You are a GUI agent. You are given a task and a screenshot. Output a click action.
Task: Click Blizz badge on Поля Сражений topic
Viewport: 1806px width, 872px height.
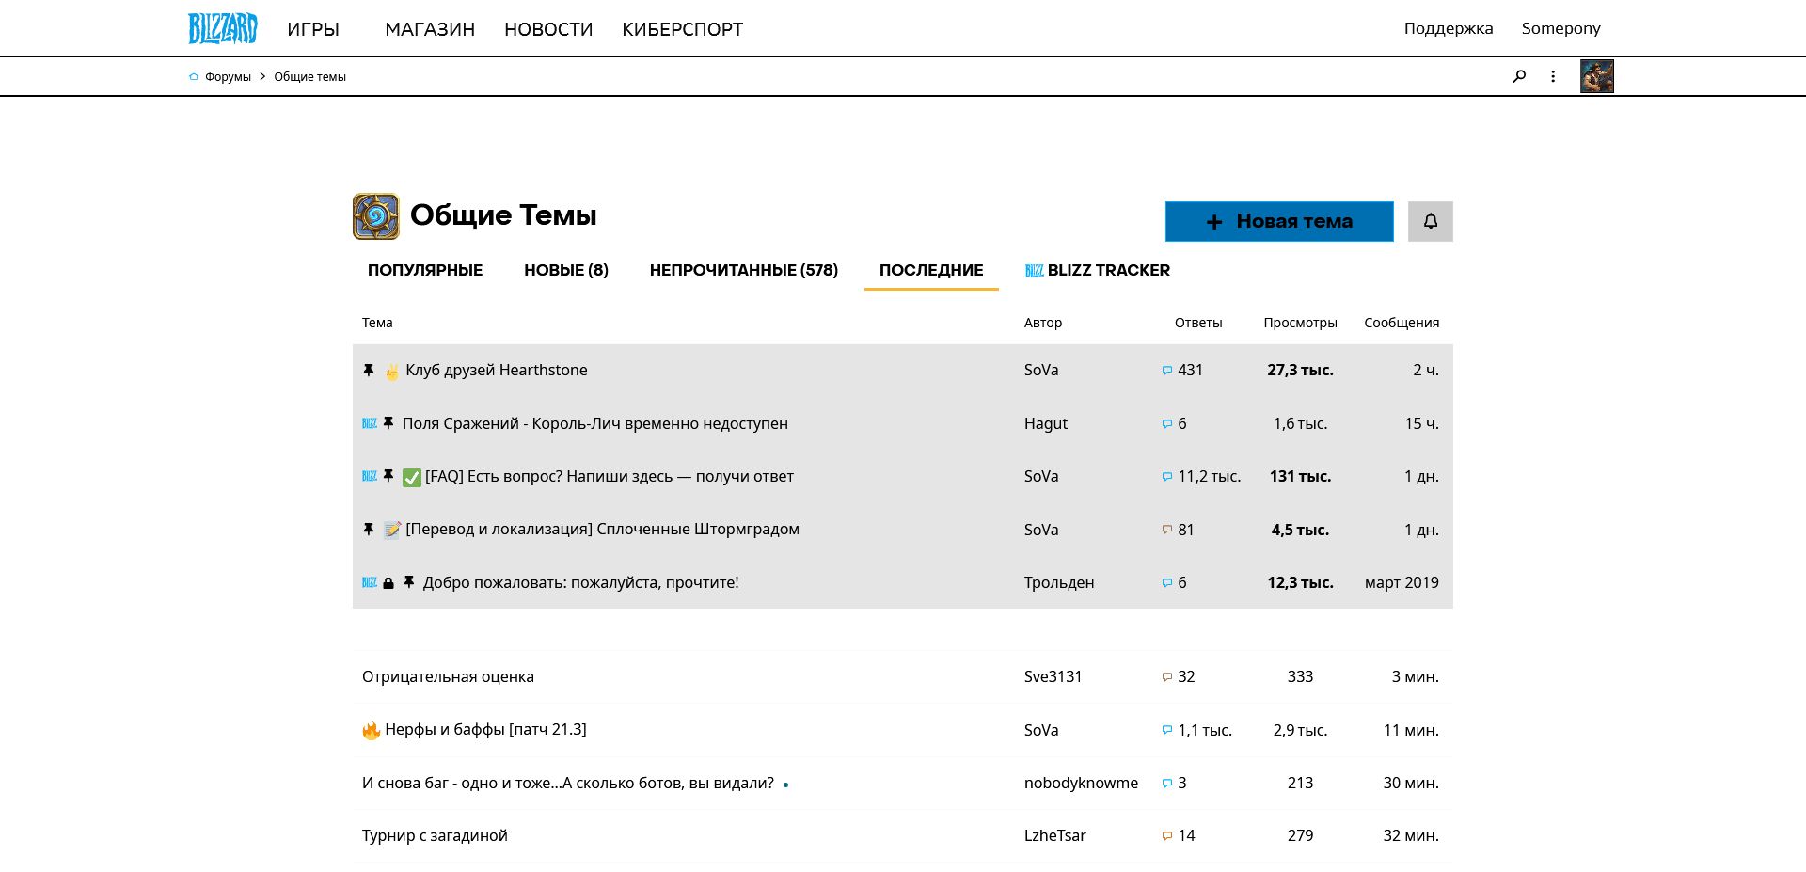click(370, 423)
